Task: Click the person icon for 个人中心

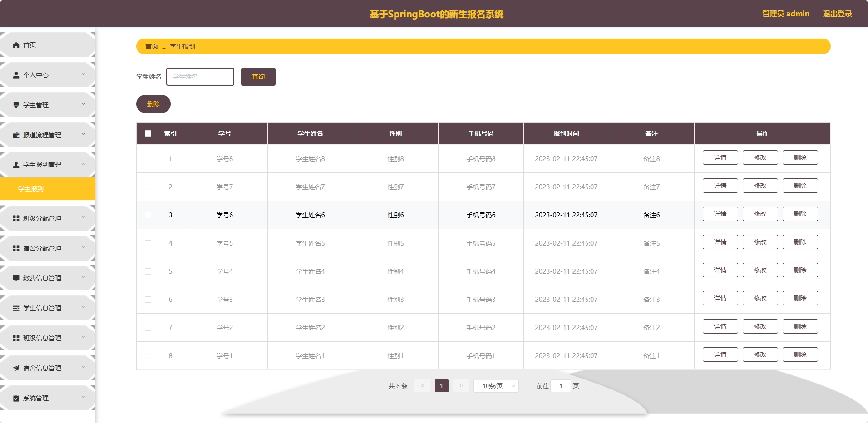Action: coord(16,75)
